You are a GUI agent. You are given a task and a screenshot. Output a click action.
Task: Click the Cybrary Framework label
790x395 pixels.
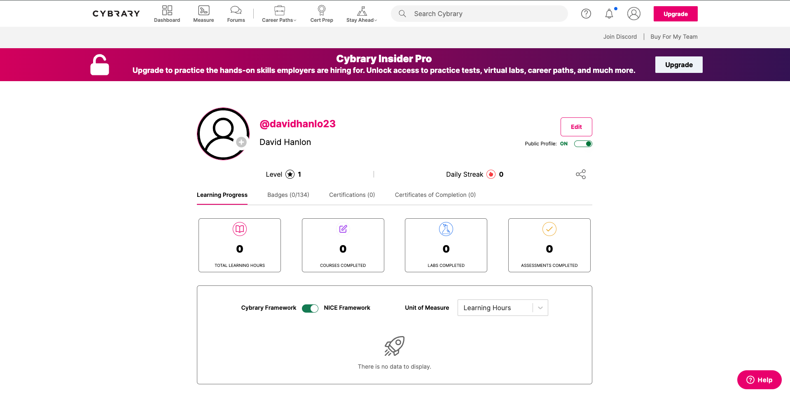(x=269, y=308)
